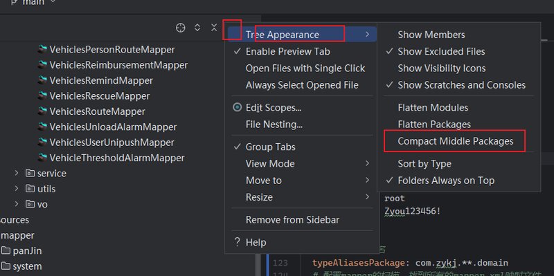Click the utils package folder icon
Image resolution: width=554 pixels, height=276 pixels.
30,189
